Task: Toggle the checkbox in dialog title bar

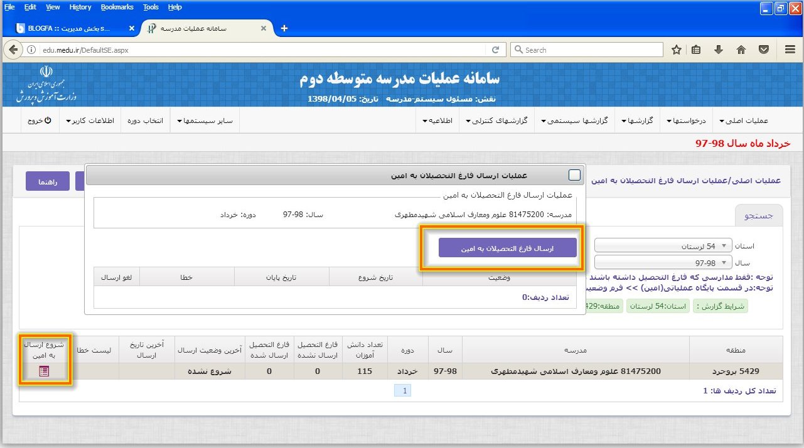Action: (574, 175)
